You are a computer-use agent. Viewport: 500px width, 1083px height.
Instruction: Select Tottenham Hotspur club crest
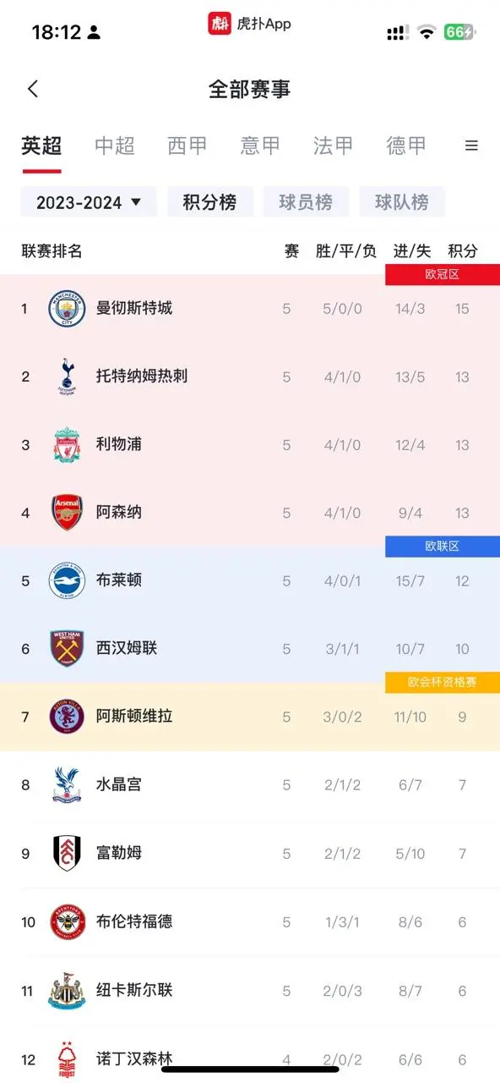(x=67, y=377)
